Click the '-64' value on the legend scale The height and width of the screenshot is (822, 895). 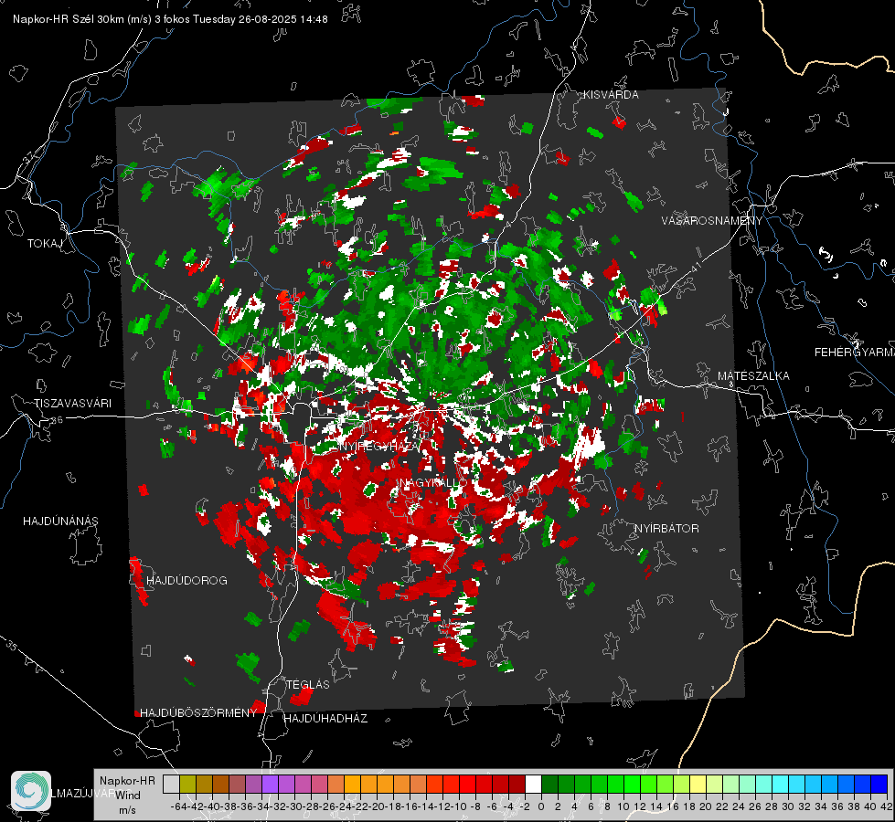(178, 806)
